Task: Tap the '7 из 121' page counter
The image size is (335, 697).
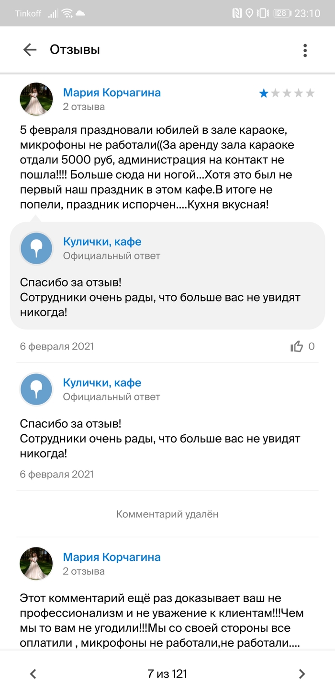Action: click(x=167, y=674)
